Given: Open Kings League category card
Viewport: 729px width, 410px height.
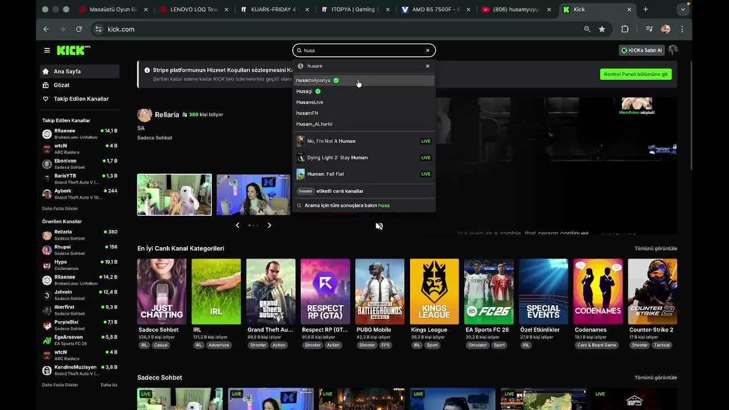Looking at the screenshot, I should pyautogui.click(x=435, y=292).
